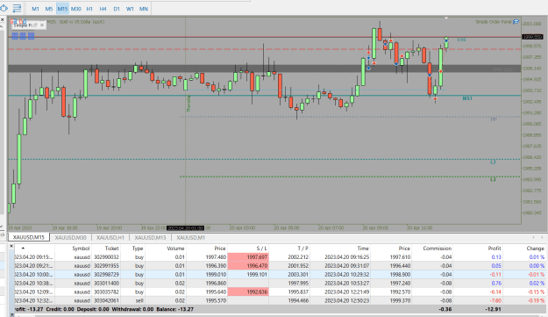
Task: Select trade row with ticket 303011400
Action: point(280,283)
